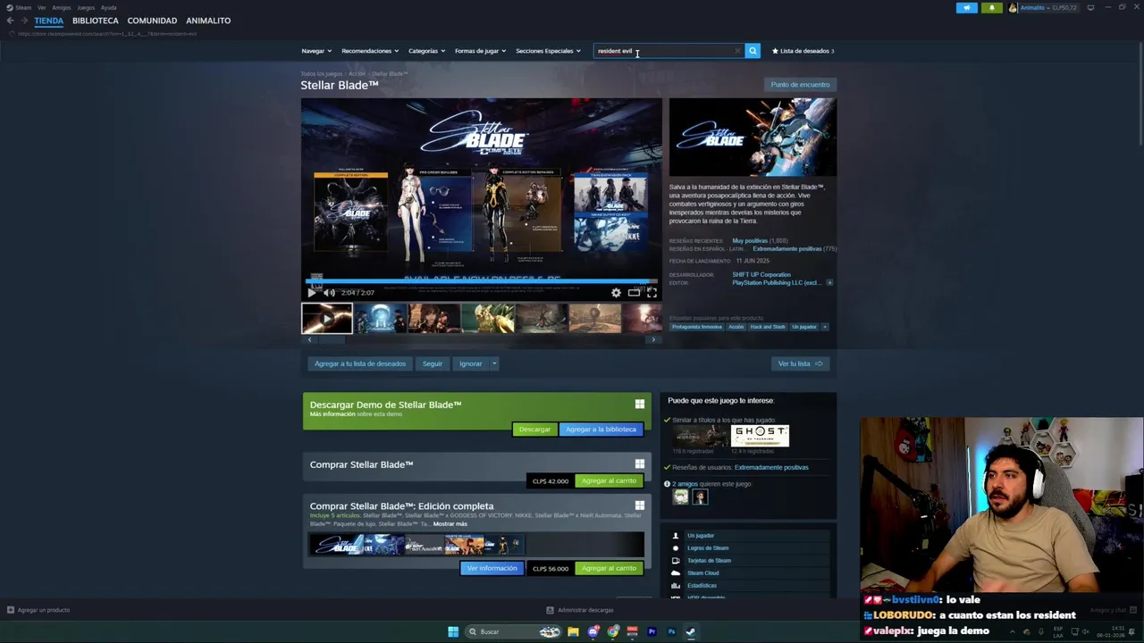
Task: Open the Juegos menu
Action: pyautogui.click(x=86, y=7)
